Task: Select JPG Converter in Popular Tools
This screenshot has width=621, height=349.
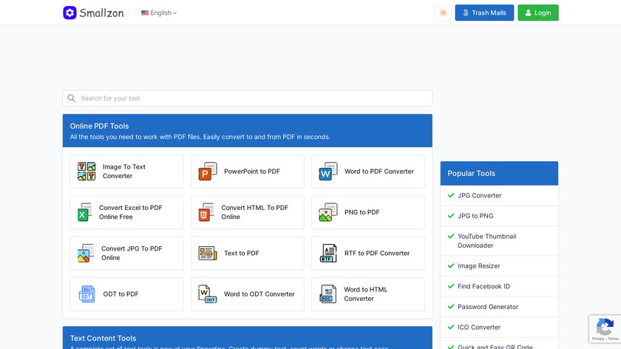Action: [479, 196]
